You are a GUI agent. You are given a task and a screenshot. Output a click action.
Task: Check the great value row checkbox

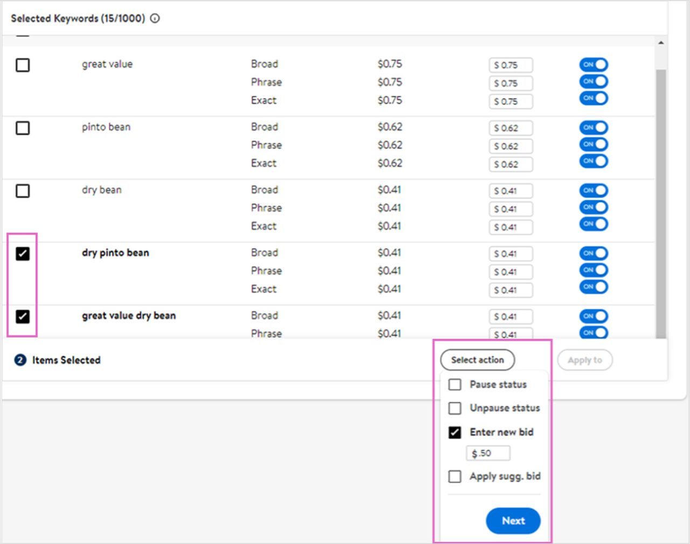tap(22, 65)
